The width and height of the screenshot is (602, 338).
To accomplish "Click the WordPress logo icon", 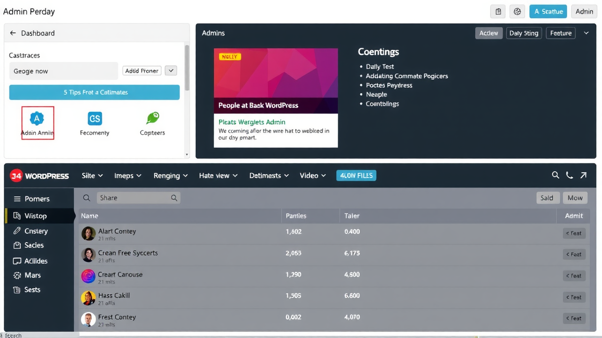I will [x=16, y=175].
